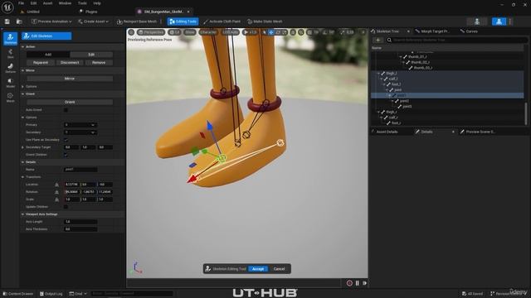Image resolution: width=531 pixels, height=298 pixels.
Task: Select the Skeleton editing mode icon
Action: [x=10, y=38]
